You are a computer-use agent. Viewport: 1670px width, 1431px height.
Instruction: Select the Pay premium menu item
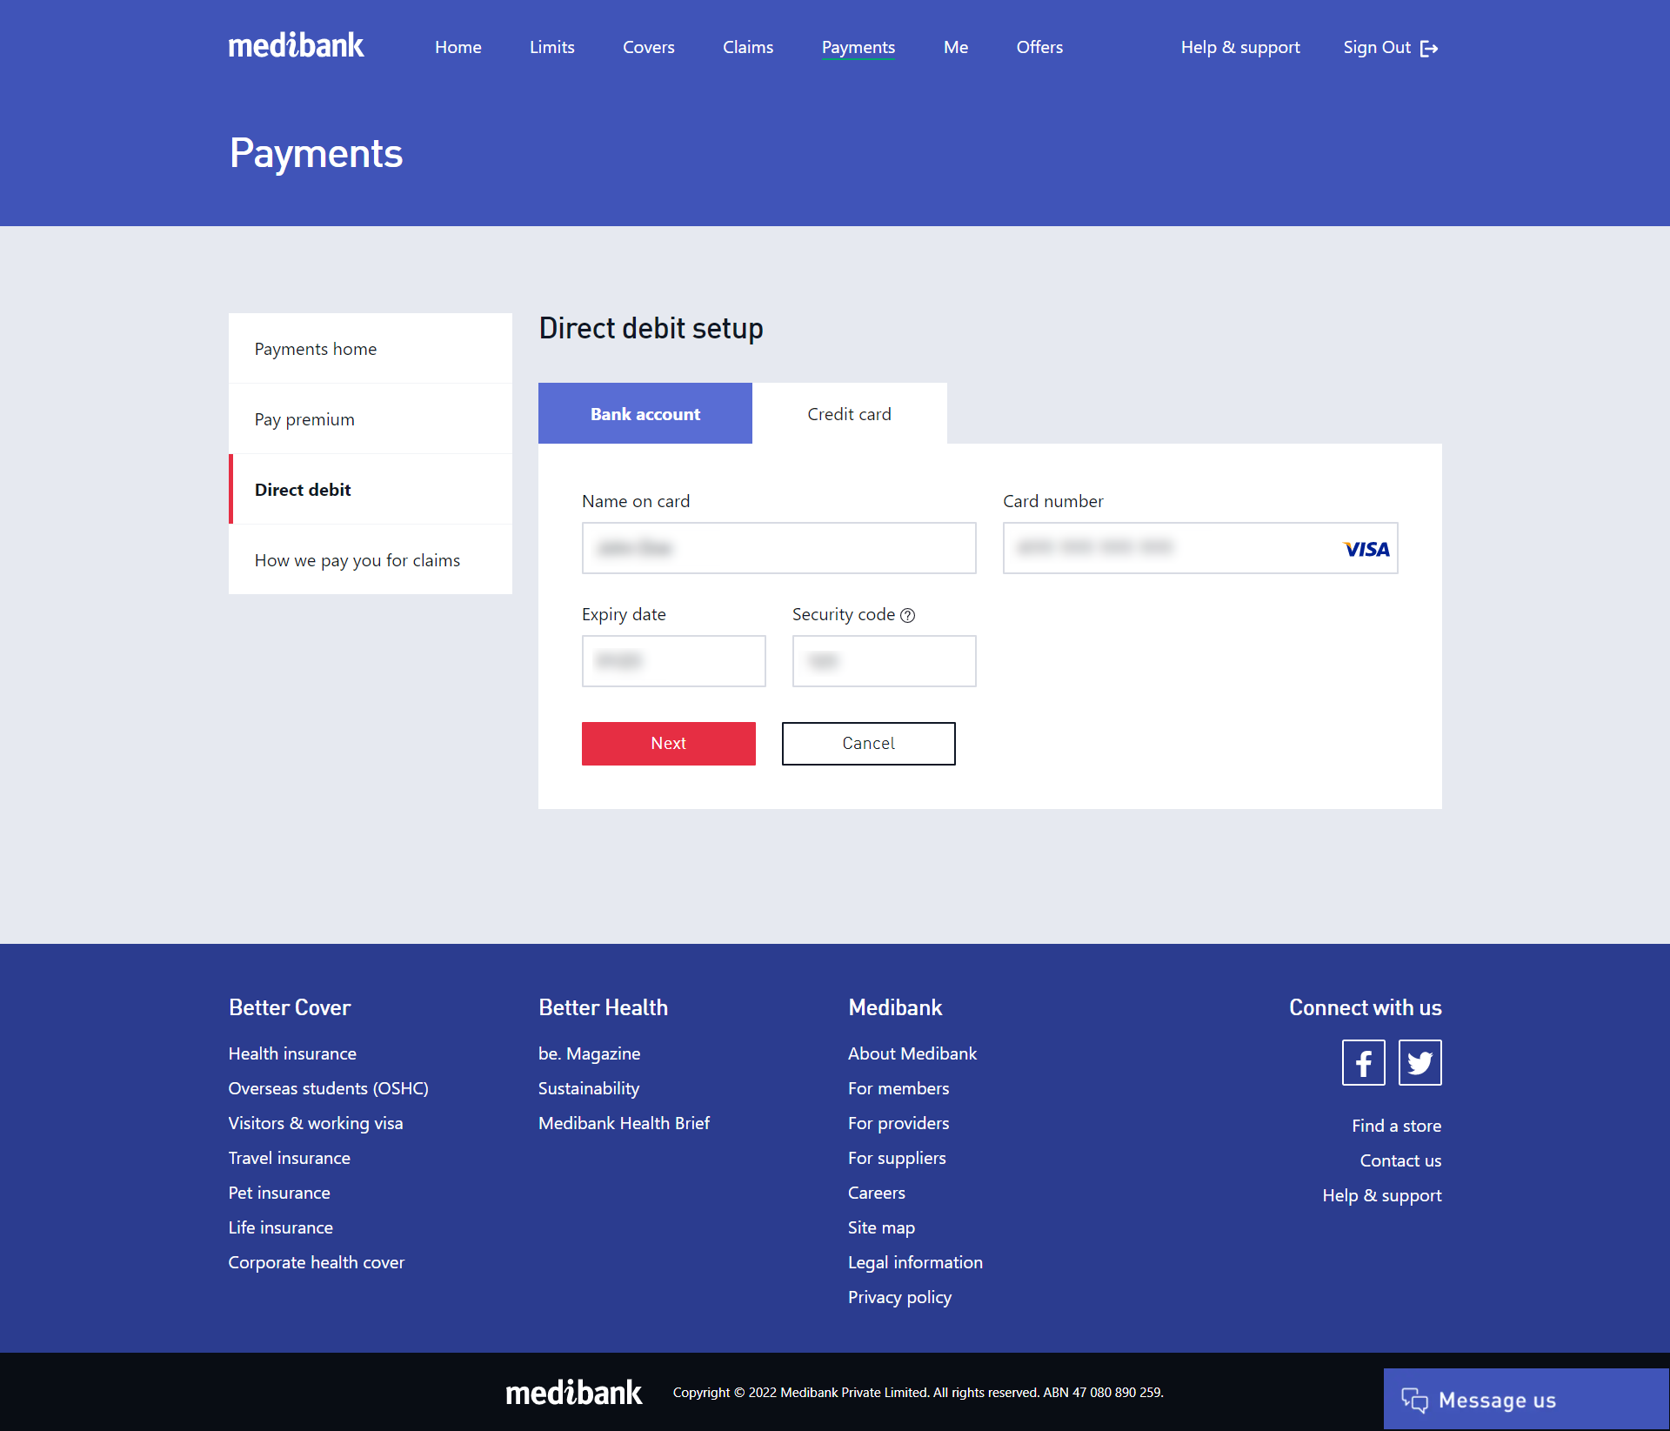pos(304,418)
